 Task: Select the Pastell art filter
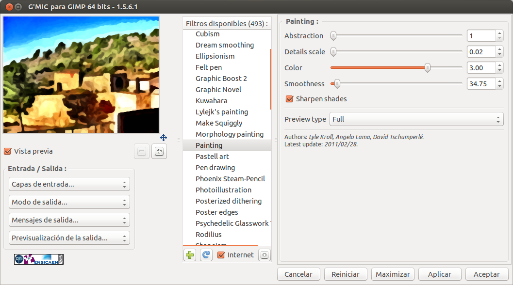coord(212,157)
